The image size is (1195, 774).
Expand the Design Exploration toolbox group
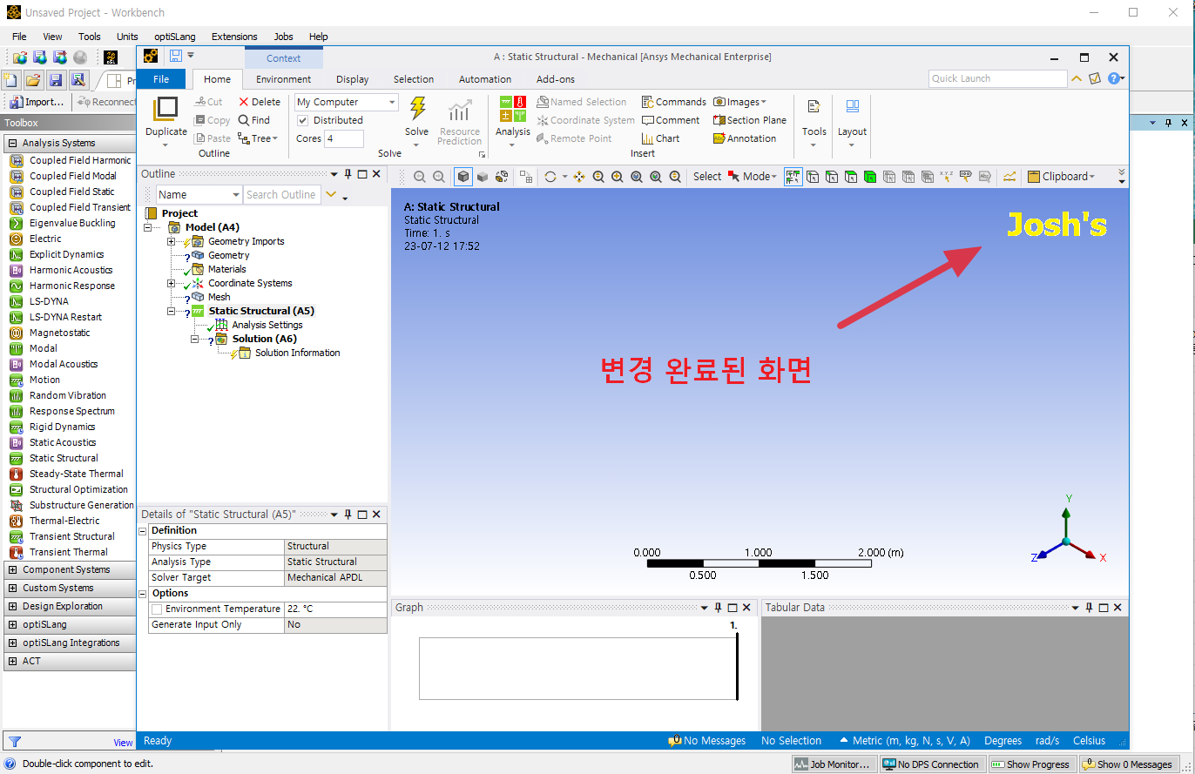[12, 607]
